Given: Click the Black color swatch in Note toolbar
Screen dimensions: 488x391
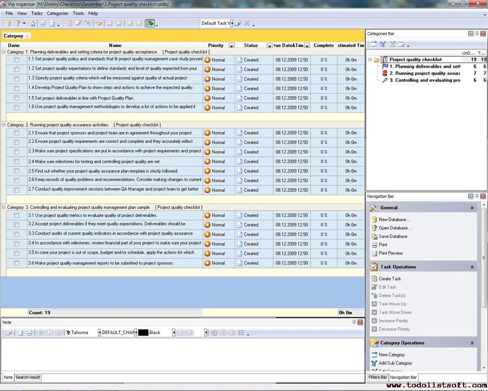Looking at the screenshot, I should tap(143, 332).
